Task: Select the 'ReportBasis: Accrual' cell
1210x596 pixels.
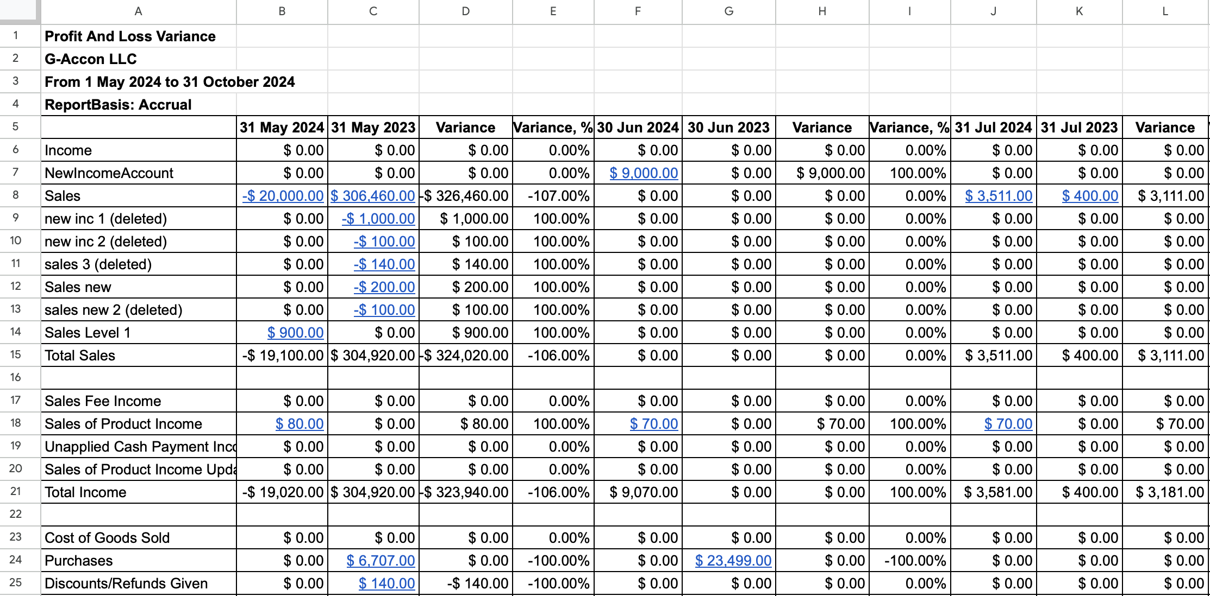Action: click(x=139, y=104)
